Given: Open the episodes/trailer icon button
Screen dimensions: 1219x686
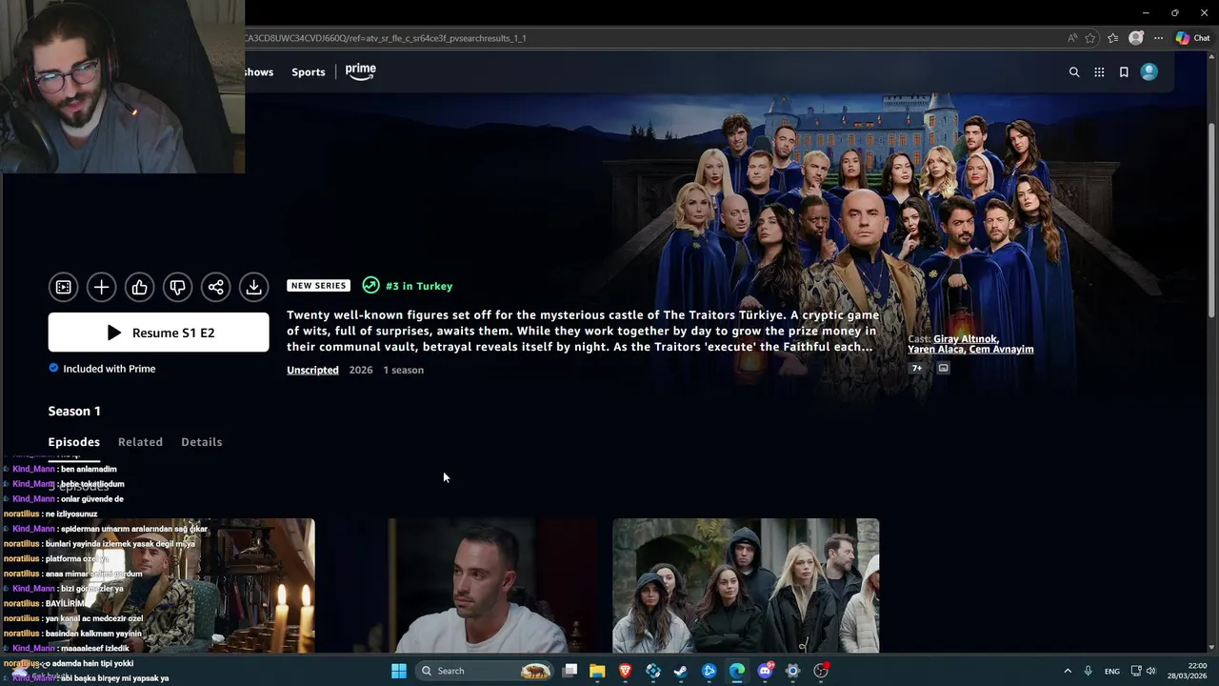Looking at the screenshot, I should 63,287.
